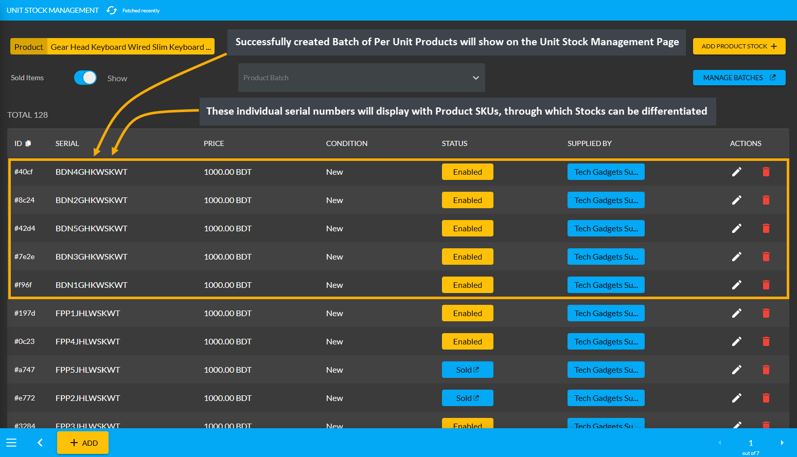Go to next page with right arrow
The image size is (797, 457).
point(782,443)
